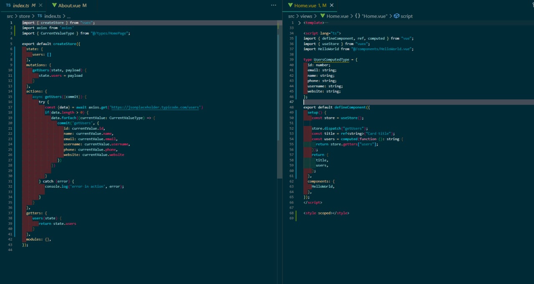534x284 pixels.
Task: Click "website: string;" type field
Action: pyautogui.click(x=324, y=91)
